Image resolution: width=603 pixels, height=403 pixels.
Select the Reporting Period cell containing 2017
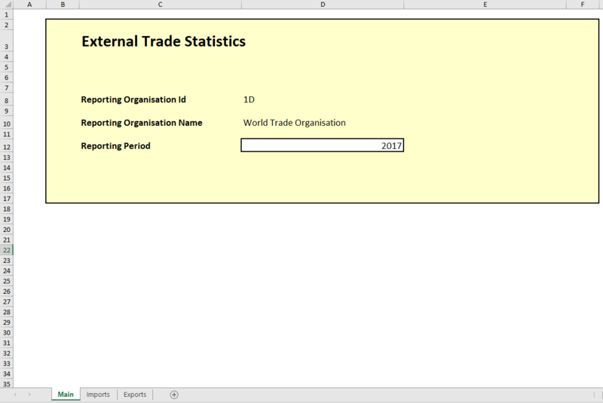click(x=323, y=145)
